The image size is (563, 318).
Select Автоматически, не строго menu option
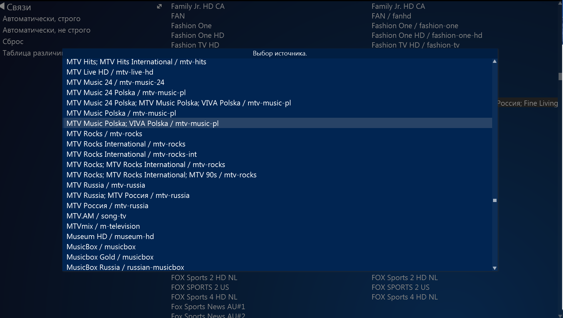(46, 30)
